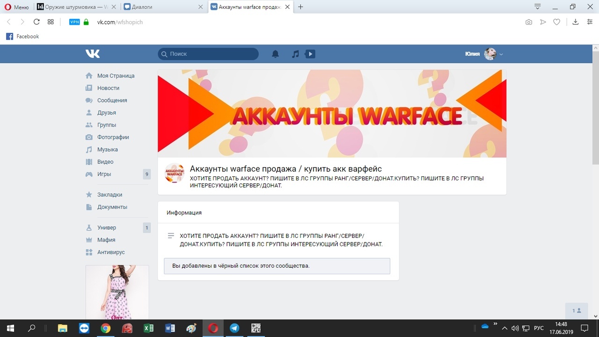Open the Opera downloads icon
The image size is (599, 337).
coord(576,22)
